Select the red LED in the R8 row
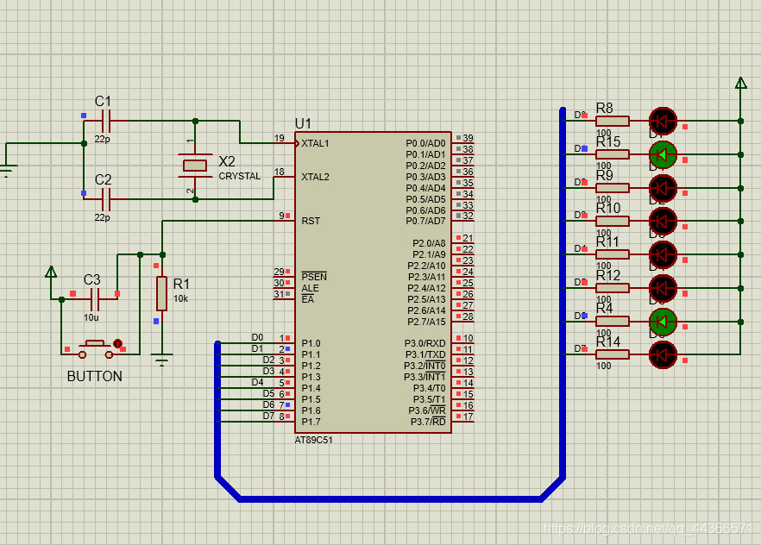Screen dimensions: 761x545 (x=663, y=121)
